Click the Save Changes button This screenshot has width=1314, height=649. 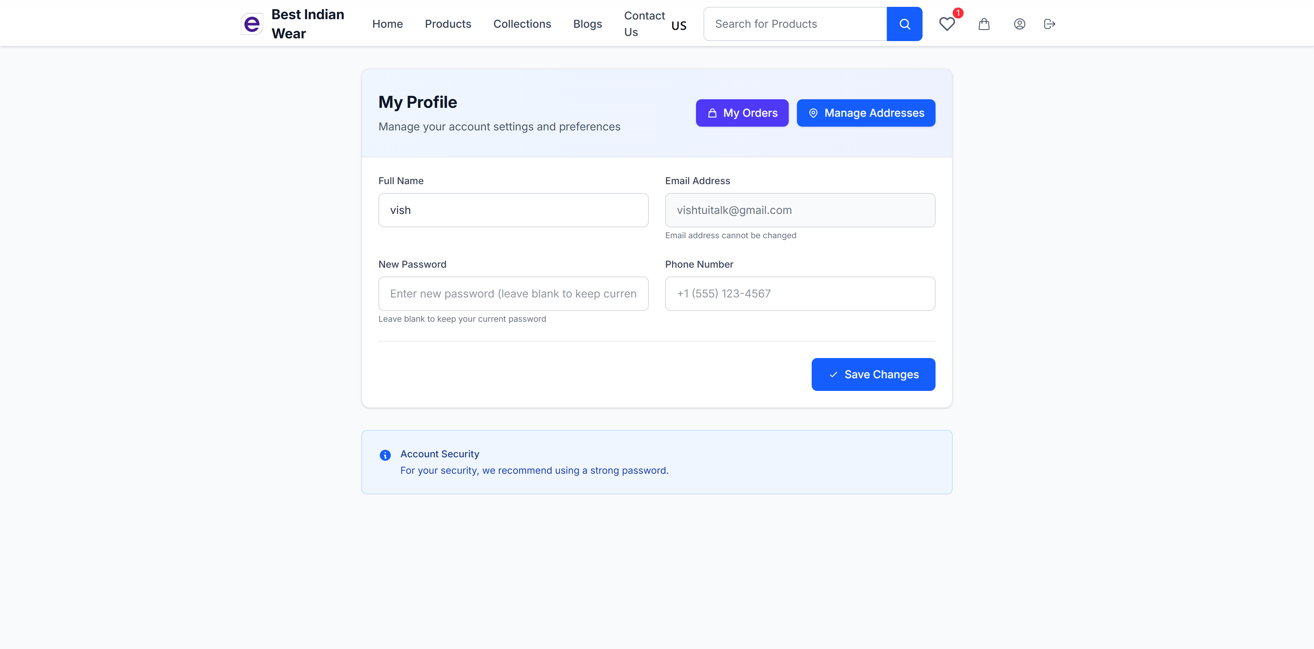pyautogui.click(x=873, y=374)
